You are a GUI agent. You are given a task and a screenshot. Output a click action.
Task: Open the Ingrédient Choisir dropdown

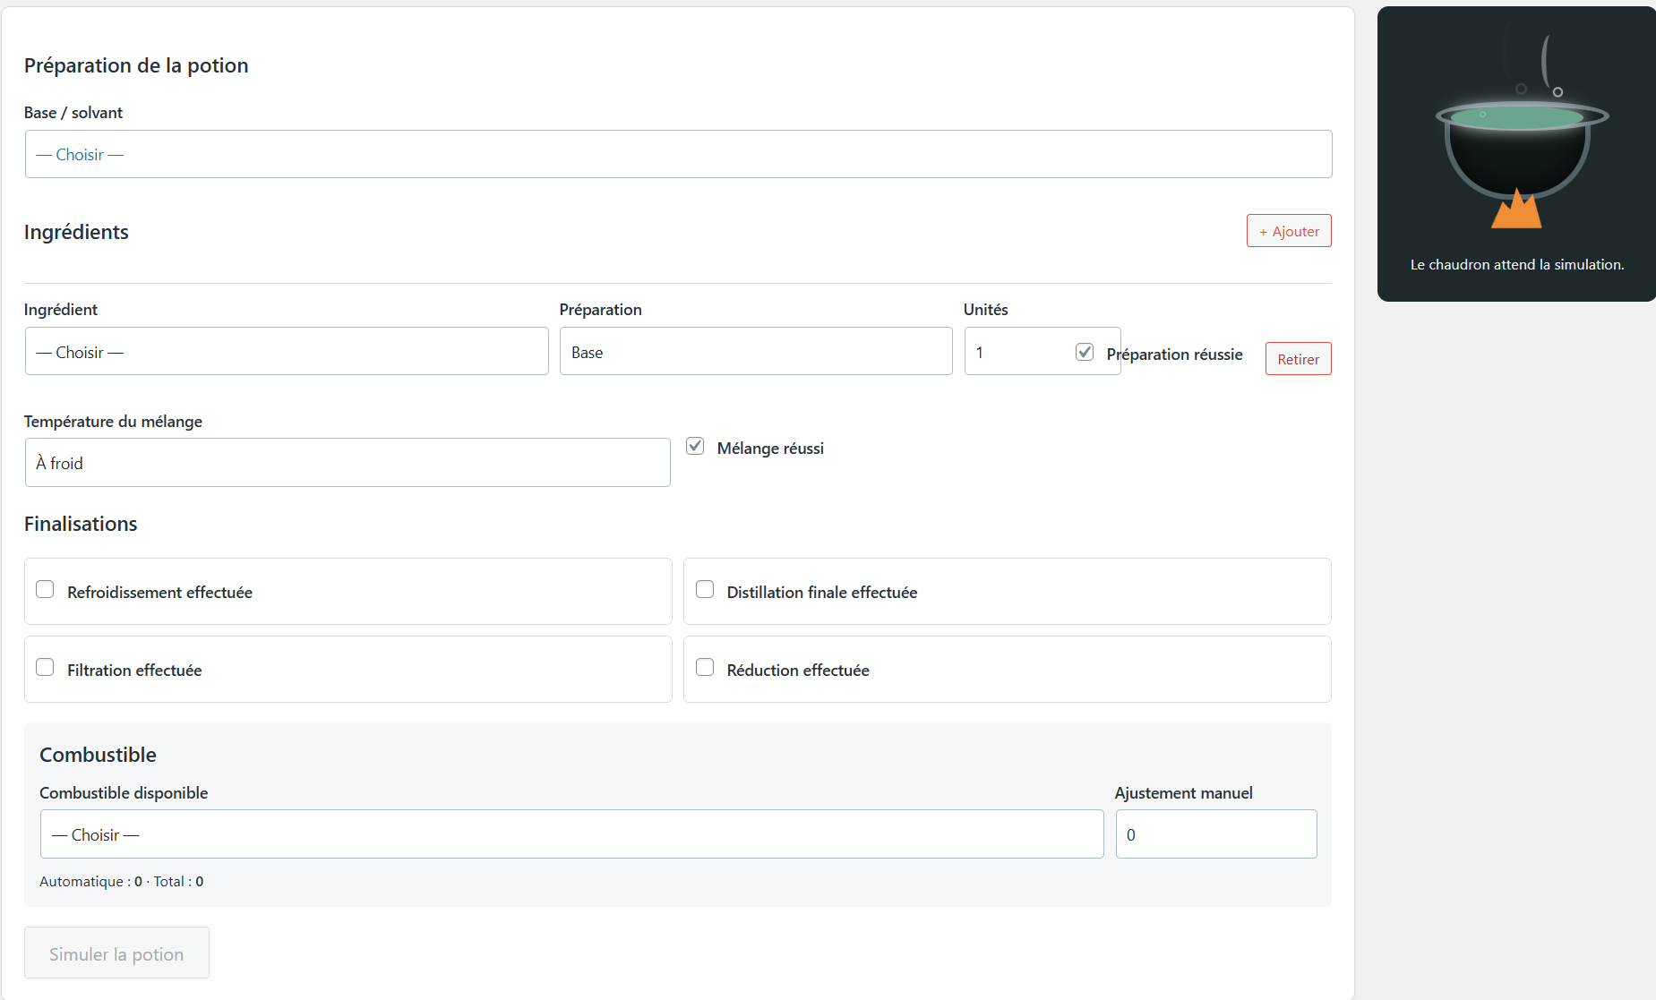pyautogui.click(x=287, y=351)
